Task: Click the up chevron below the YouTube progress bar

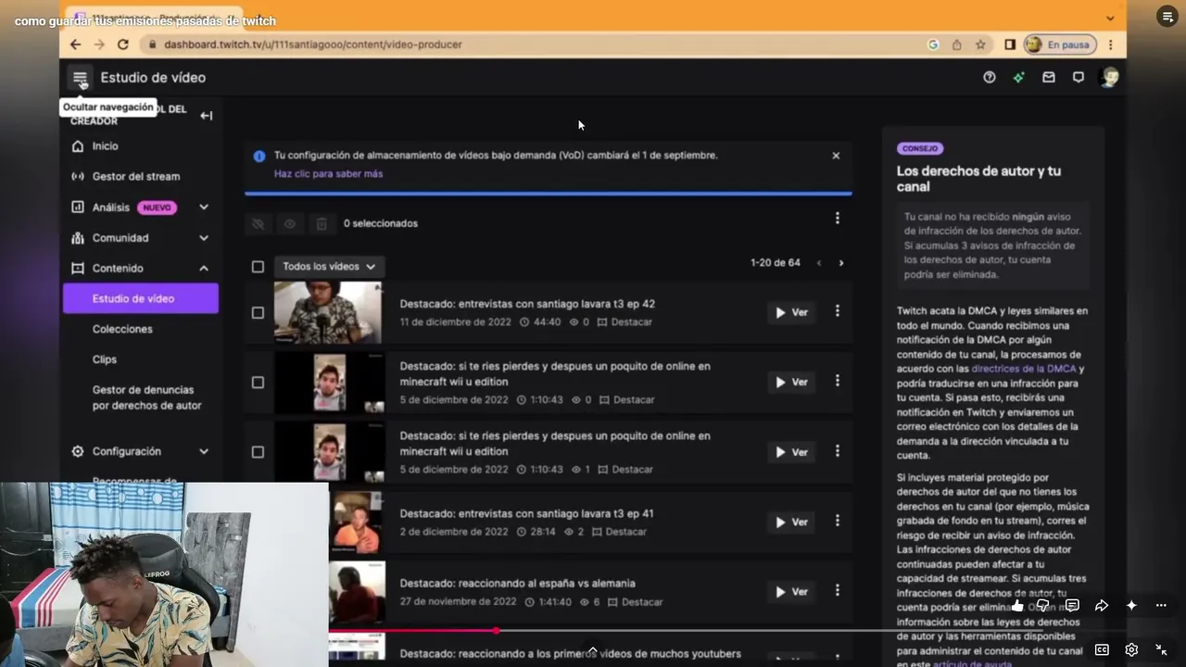Action: 592,649
